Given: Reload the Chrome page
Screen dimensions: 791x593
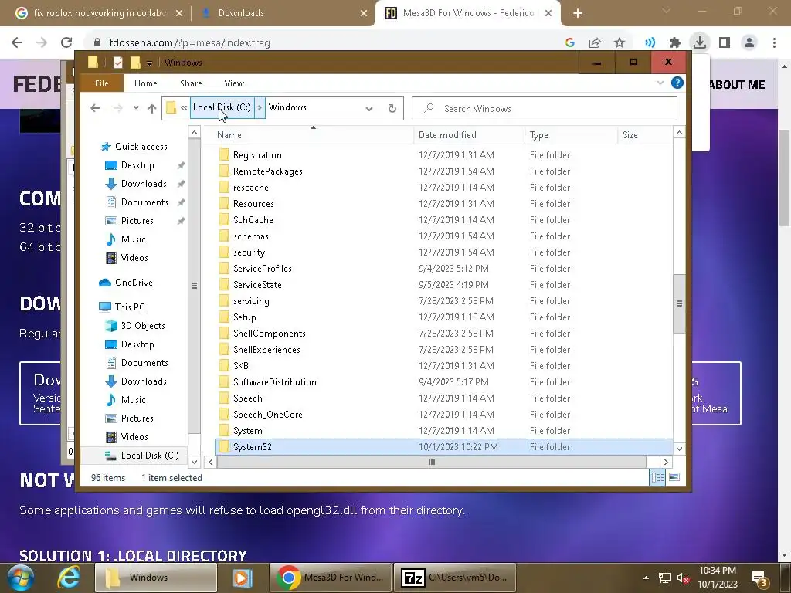Looking at the screenshot, I should pyautogui.click(x=66, y=42).
